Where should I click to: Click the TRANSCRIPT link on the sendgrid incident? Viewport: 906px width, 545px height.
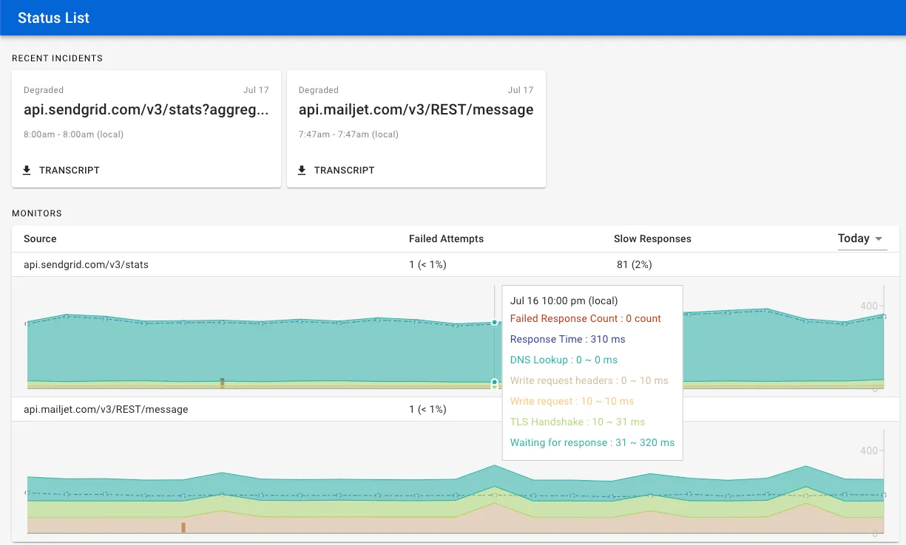pos(61,170)
